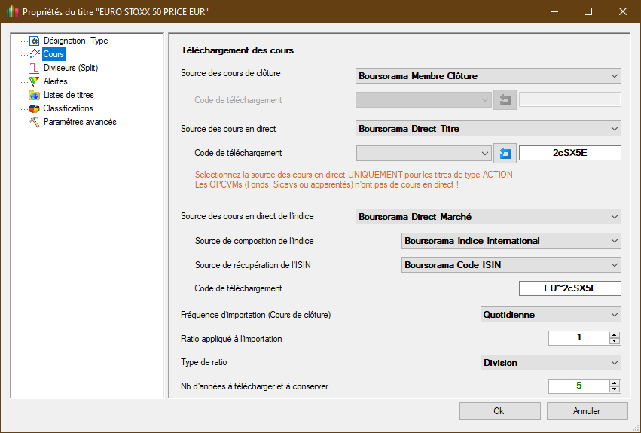Click the Alertes triangle icon

(x=34, y=81)
